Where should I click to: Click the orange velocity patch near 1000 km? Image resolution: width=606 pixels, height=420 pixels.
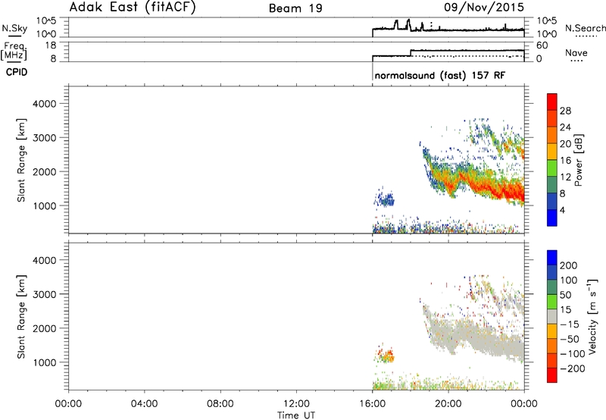[385, 355]
